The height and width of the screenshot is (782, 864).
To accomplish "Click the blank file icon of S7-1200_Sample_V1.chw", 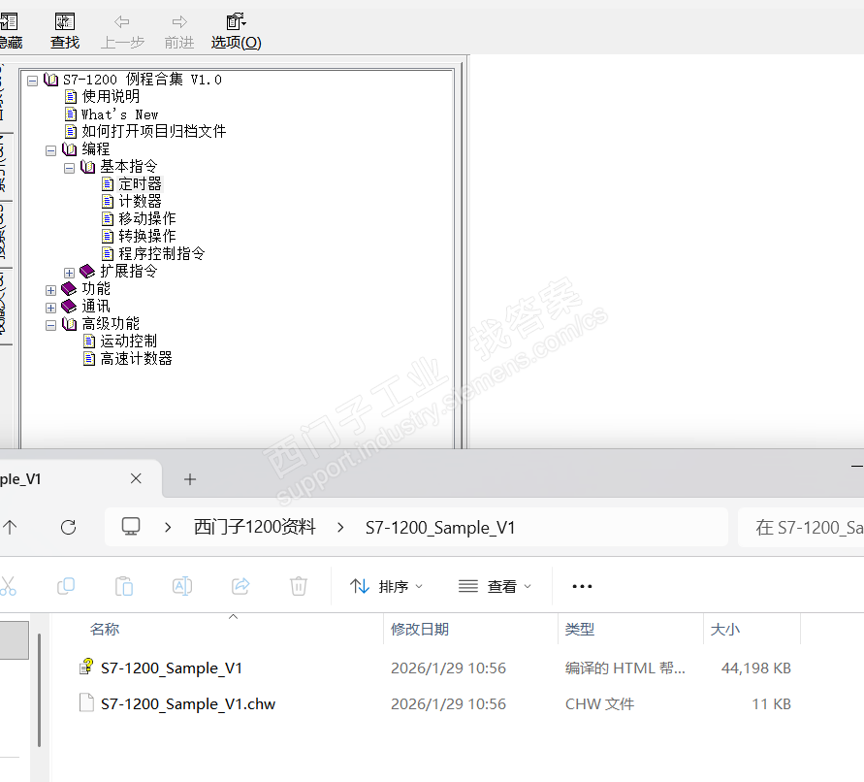I will (x=86, y=702).
